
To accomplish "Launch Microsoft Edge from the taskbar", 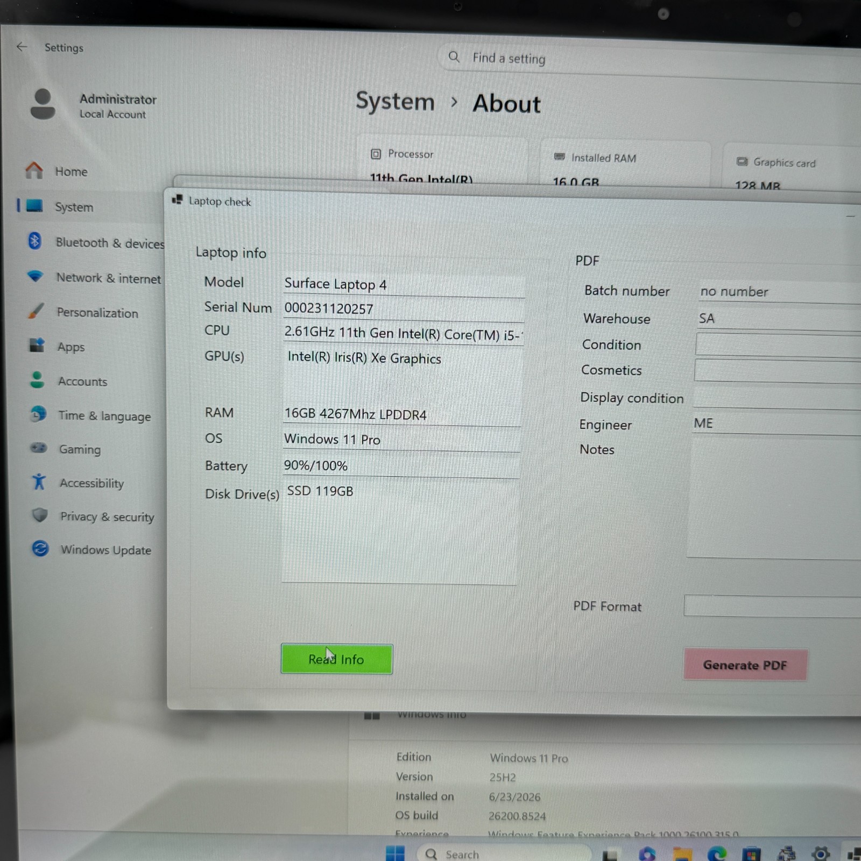I will (x=717, y=854).
